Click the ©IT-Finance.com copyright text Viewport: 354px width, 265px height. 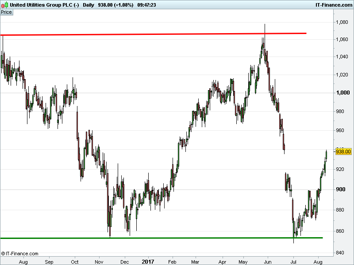pyautogui.click(x=20, y=254)
